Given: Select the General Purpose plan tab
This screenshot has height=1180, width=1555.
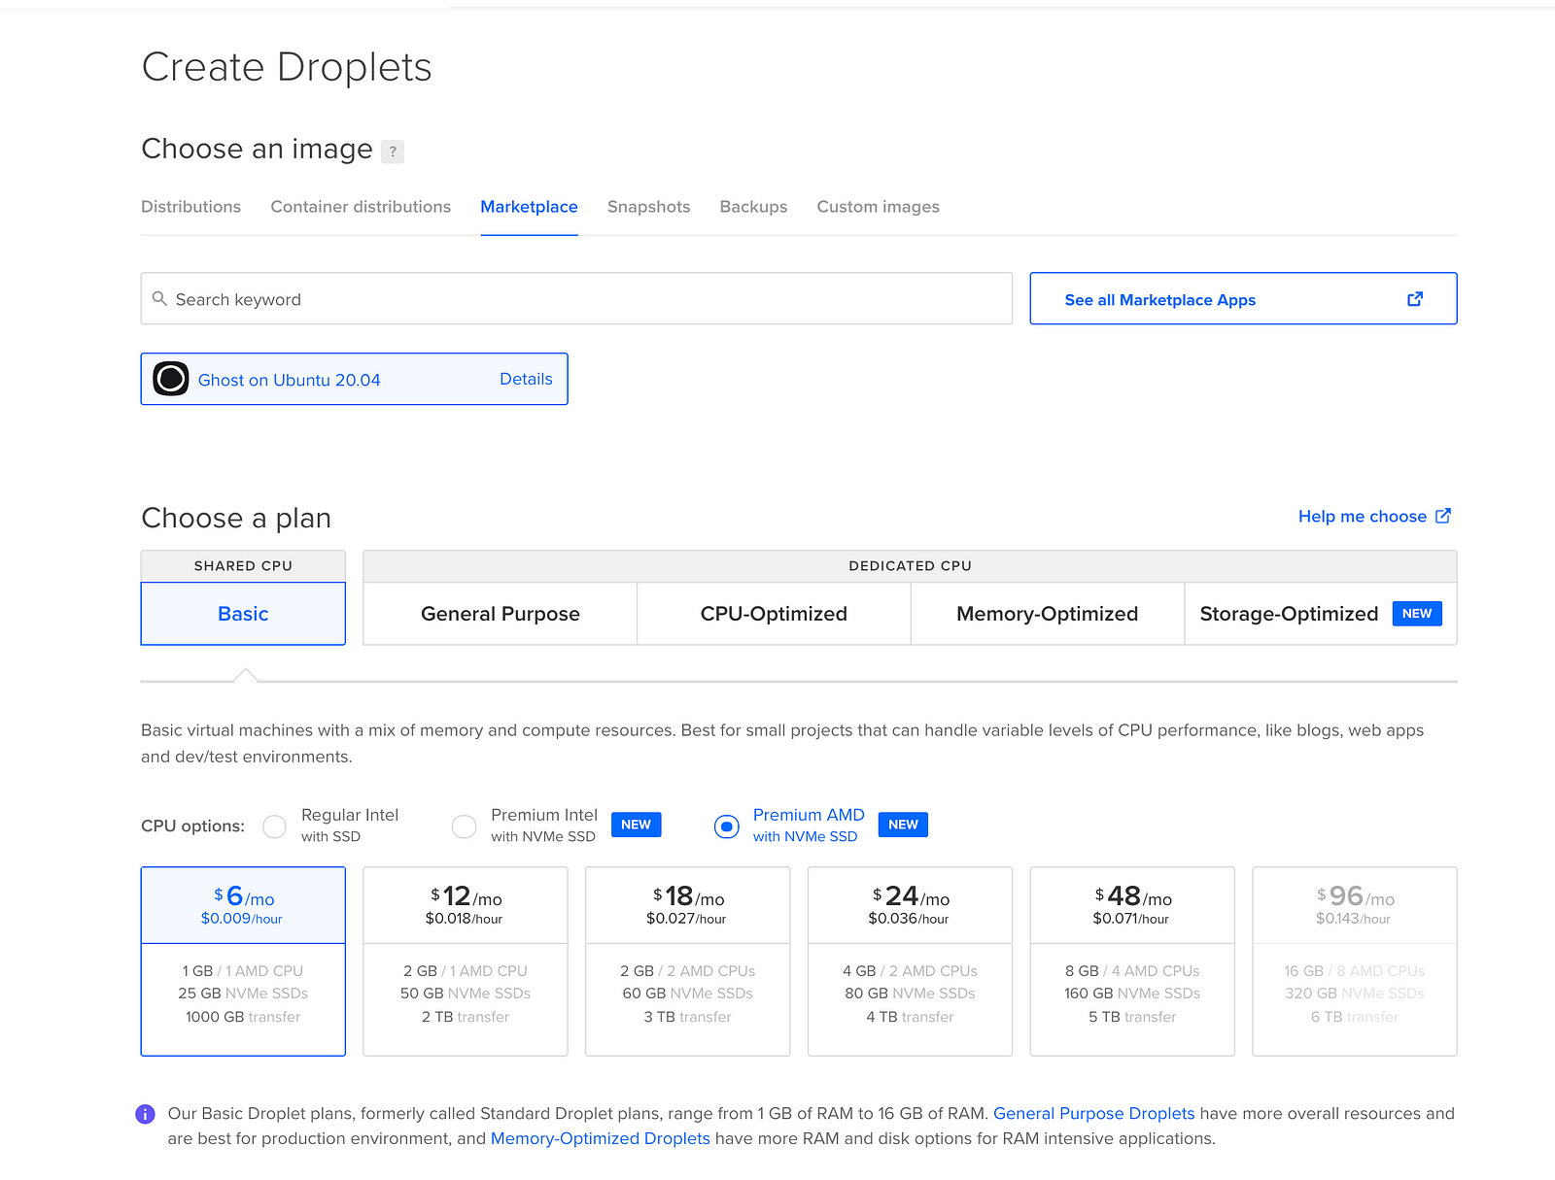Looking at the screenshot, I should tap(501, 614).
